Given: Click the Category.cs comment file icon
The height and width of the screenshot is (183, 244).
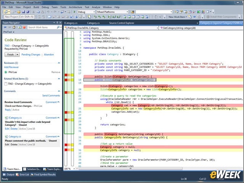Looking at the screenshot, I should (6, 136).
